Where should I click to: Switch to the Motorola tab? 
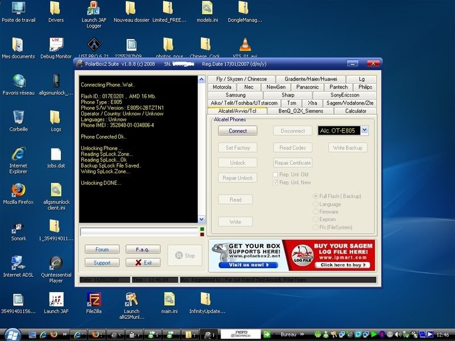tap(222, 87)
